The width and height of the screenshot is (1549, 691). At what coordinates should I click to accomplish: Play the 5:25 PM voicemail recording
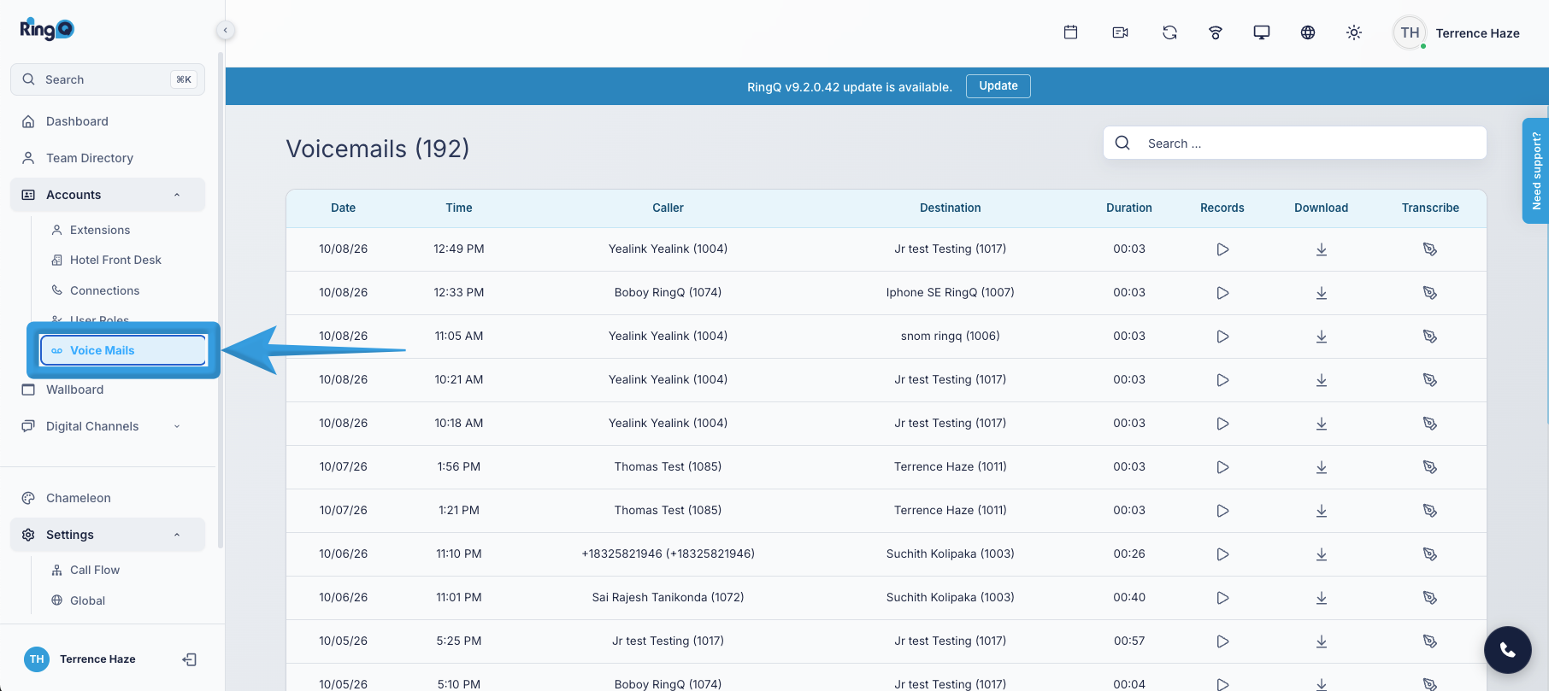(x=1222, y=641)
